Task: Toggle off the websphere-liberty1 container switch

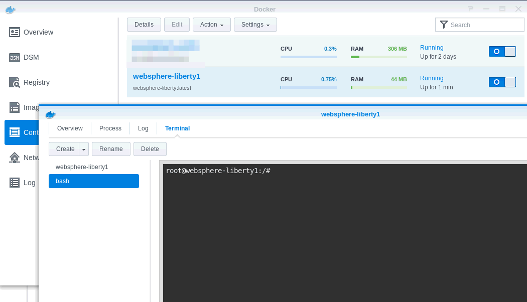Action: (x=502, y=82)
